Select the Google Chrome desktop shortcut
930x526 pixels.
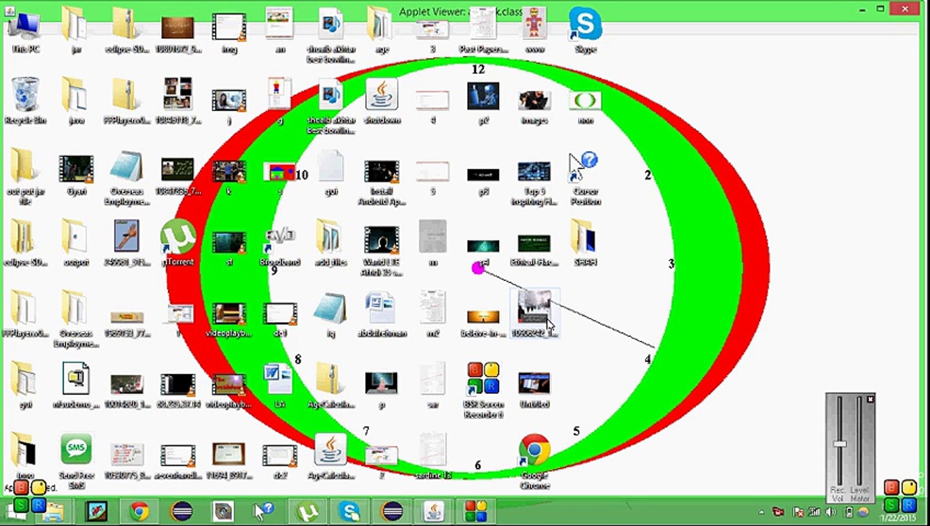[535, 461]
